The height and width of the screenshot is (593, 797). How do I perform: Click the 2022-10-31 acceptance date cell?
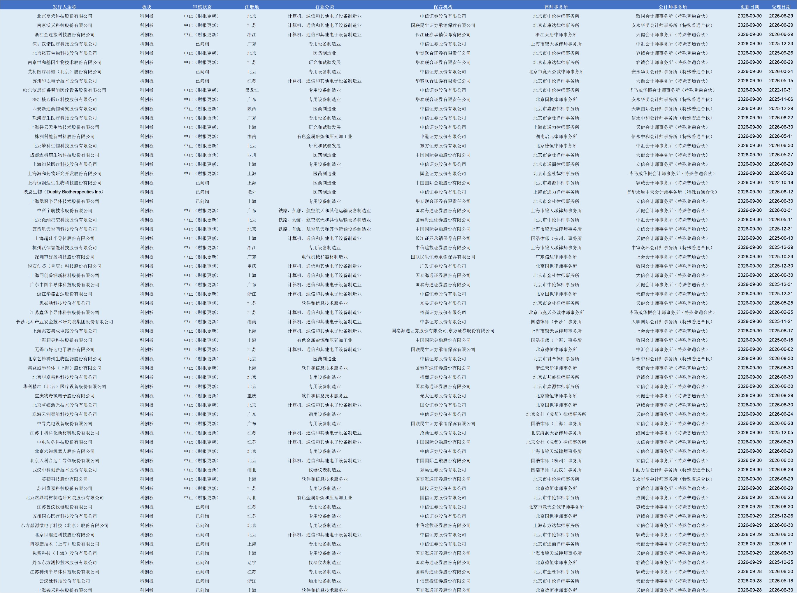click(x=781, y=90)
